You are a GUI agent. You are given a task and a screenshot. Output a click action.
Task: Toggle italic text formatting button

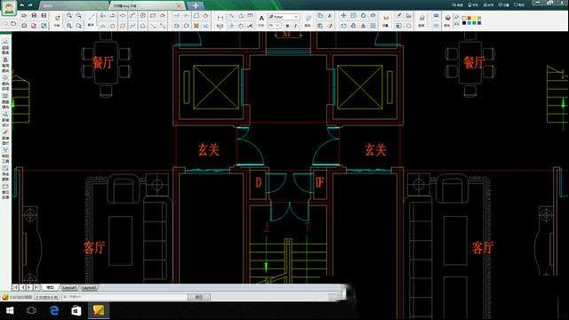(295, 26)
